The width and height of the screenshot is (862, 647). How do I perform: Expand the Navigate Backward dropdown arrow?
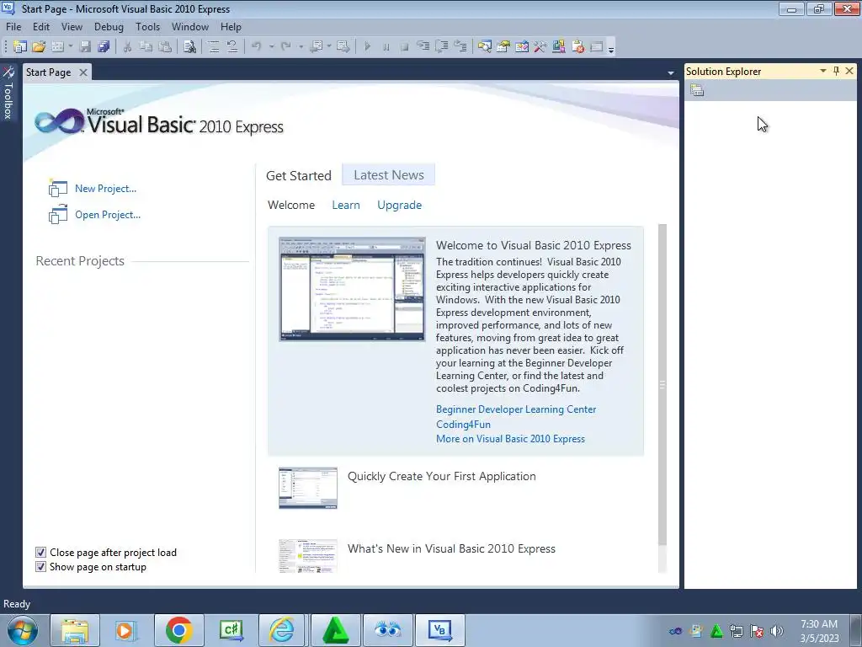(x=329, y=47)
